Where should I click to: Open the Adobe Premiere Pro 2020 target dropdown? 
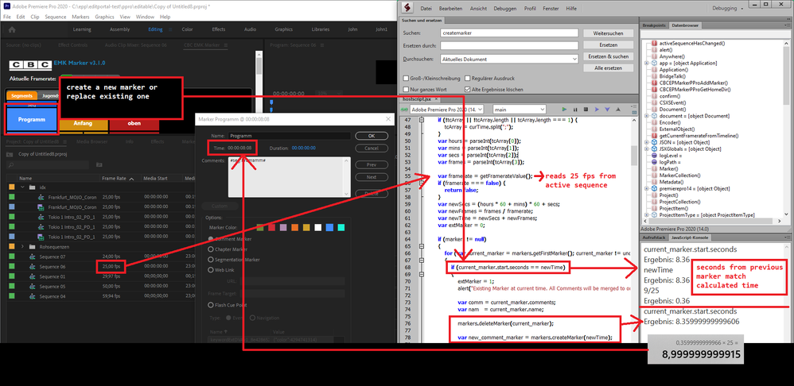coord(446,109)
